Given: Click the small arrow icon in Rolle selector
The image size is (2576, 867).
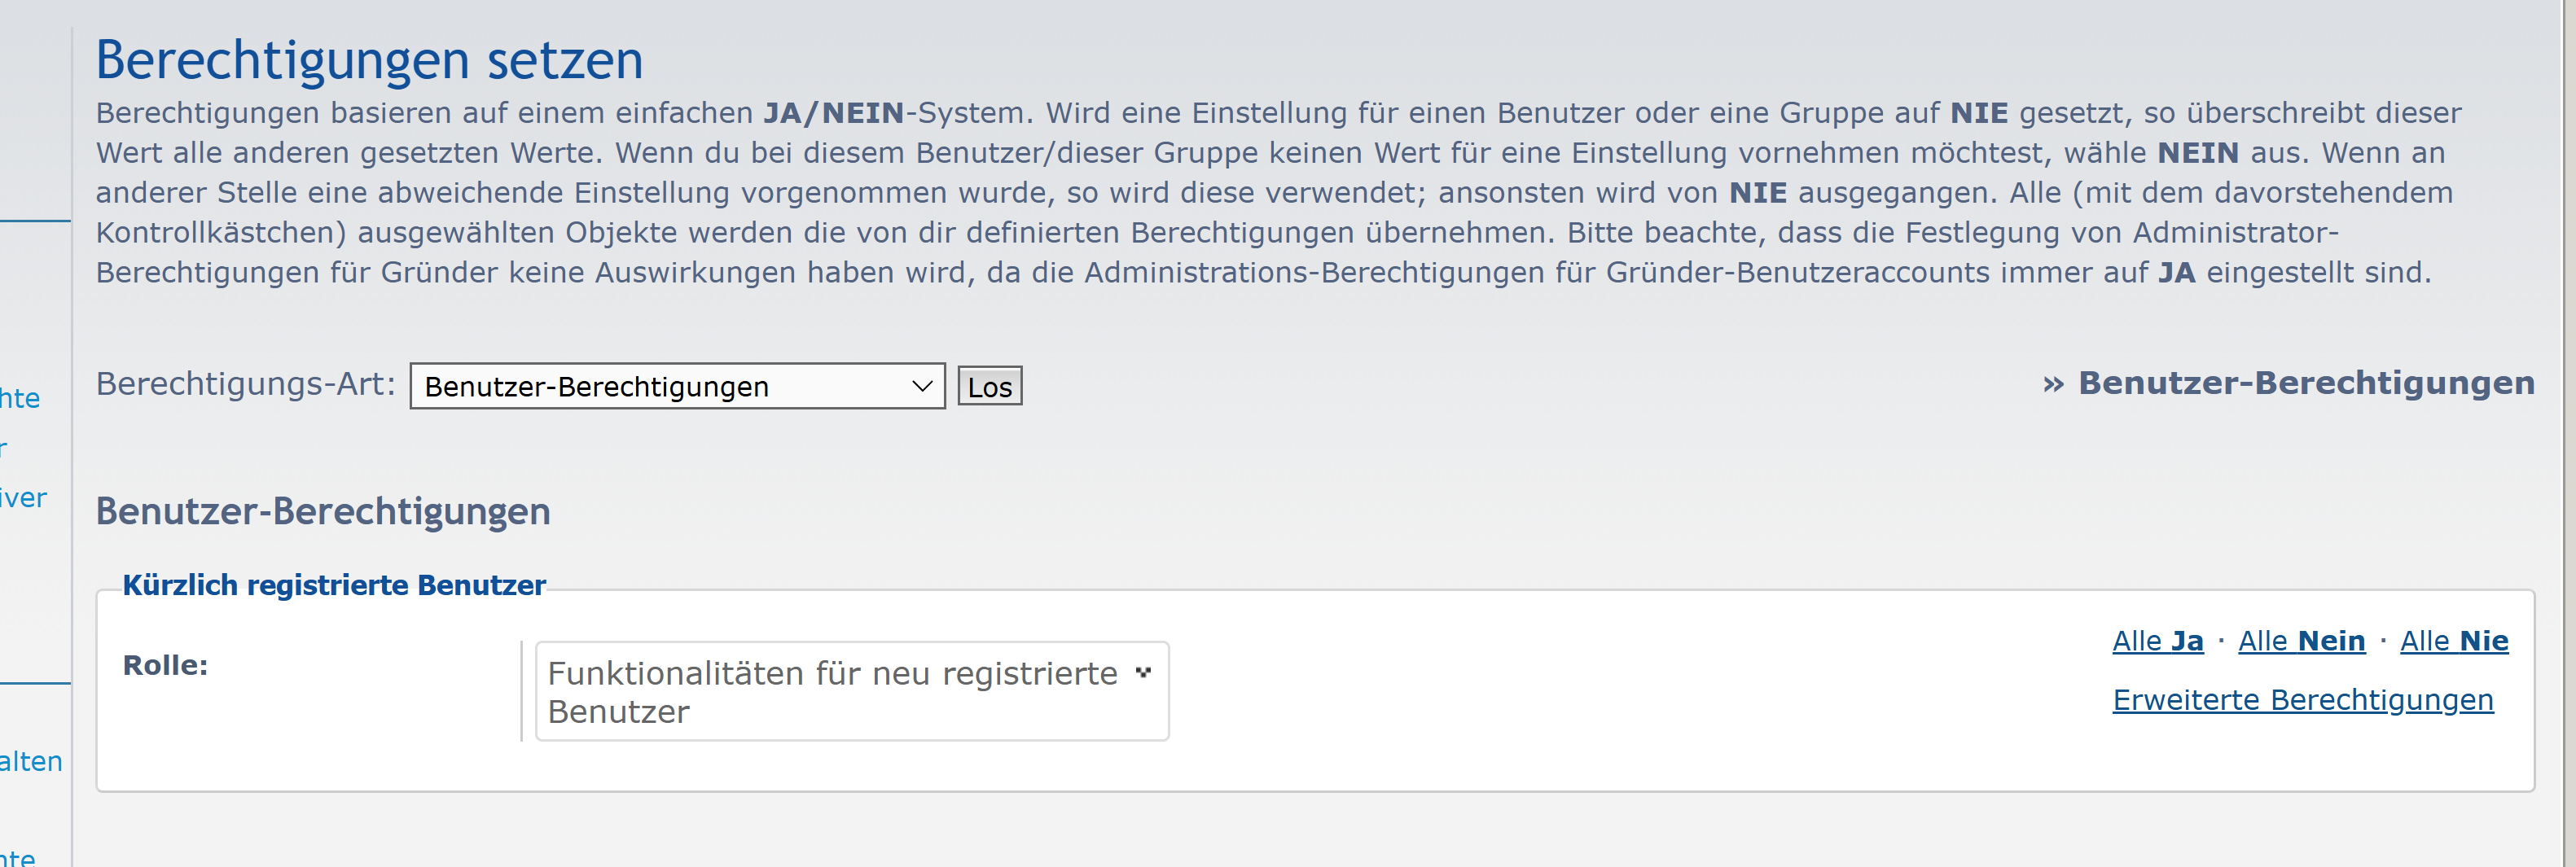Looking at the screenshot, I should point(1143,673).
